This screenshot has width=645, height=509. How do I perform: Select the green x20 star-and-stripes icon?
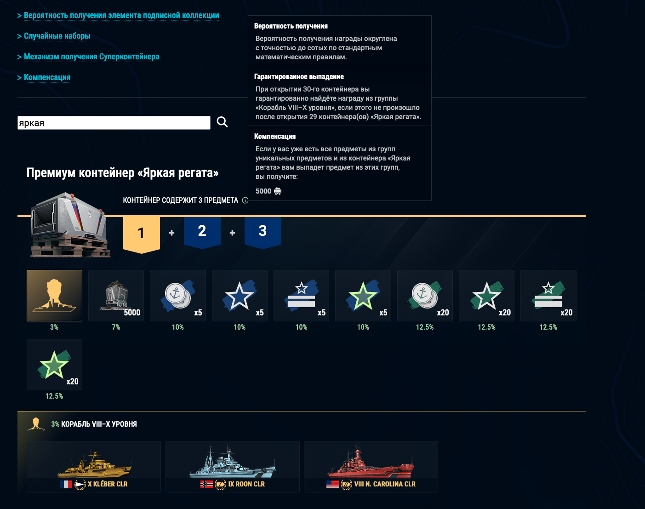(548, 296)
